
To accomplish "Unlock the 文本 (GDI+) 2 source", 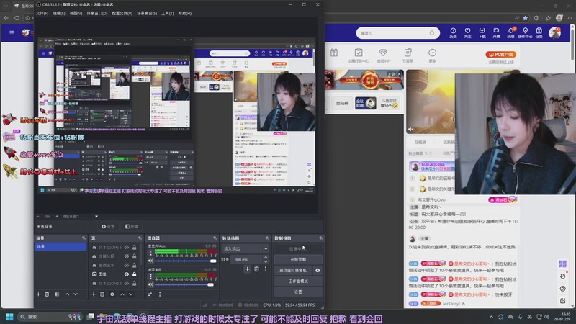I will pyautogui.click(x=135, y=283).
